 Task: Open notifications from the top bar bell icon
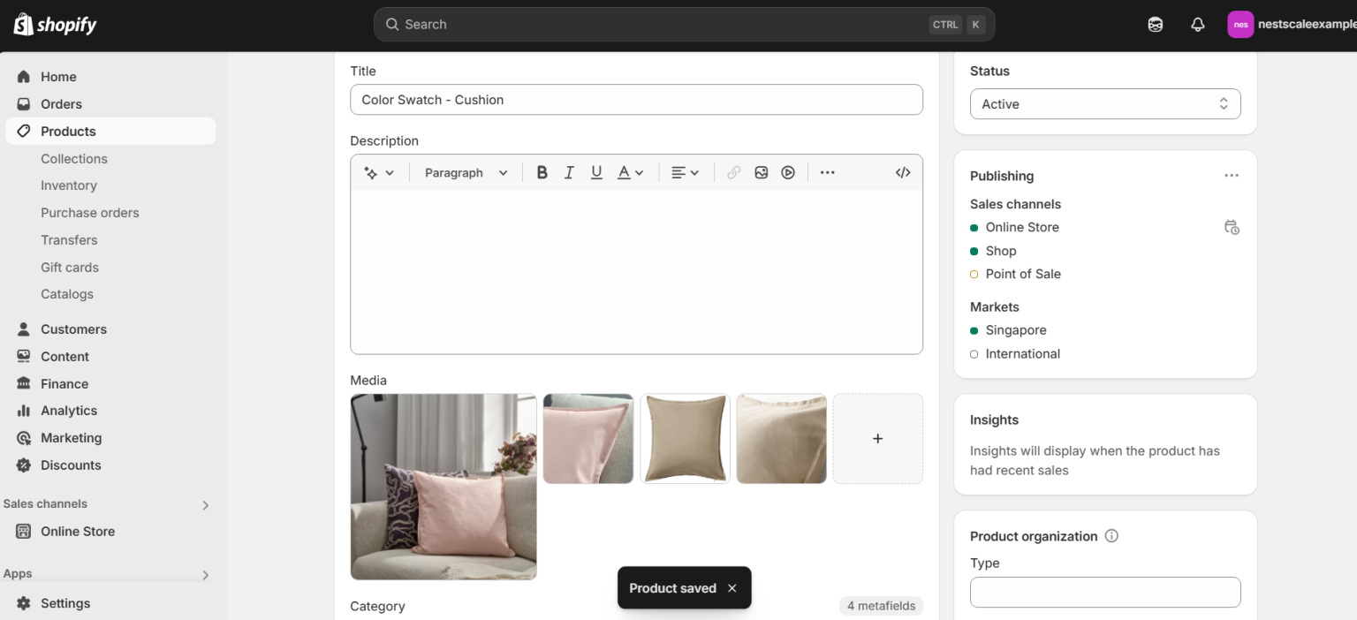1197,24
